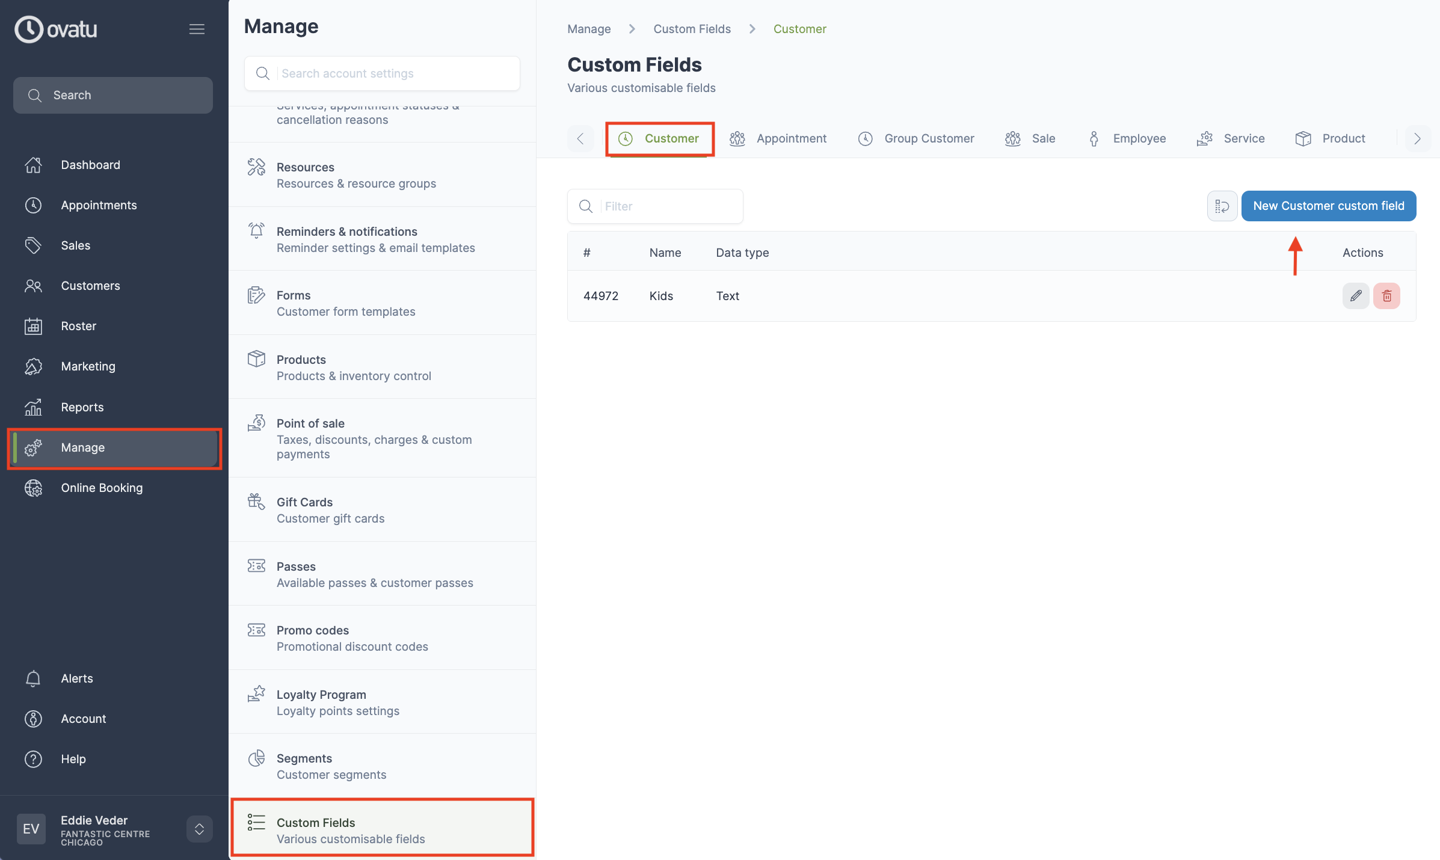Open Reports via the bar chart icon
The image size is (1440, 860).
[33, 407]
